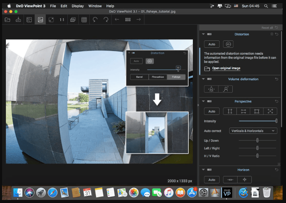Collapse the right palette panel arrow
Image resolution: width=286 pixels, height=203 pixels.
pyautogui.click(x=198, y=105)
